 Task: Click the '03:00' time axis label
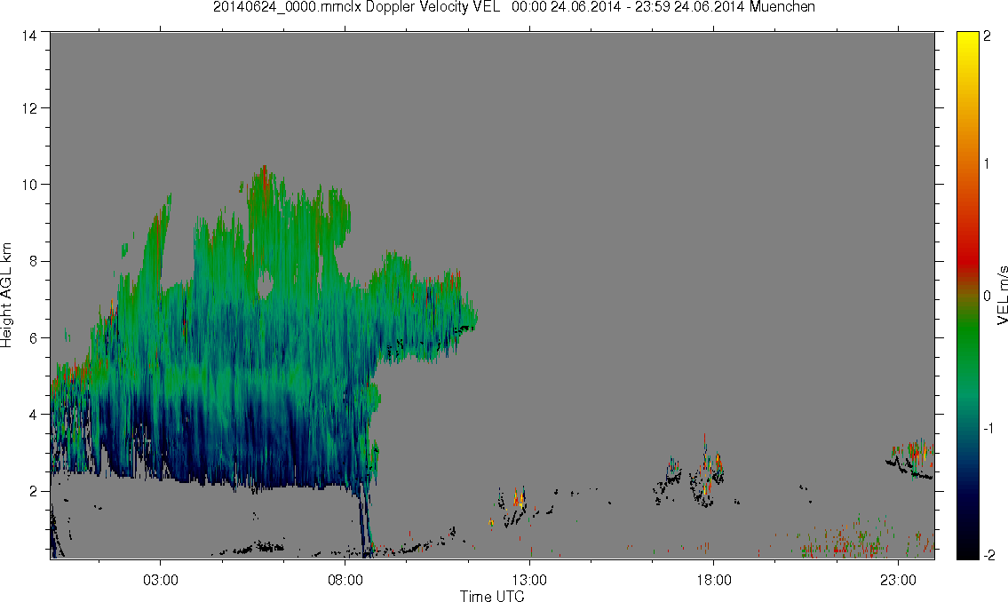coord(160,581)
